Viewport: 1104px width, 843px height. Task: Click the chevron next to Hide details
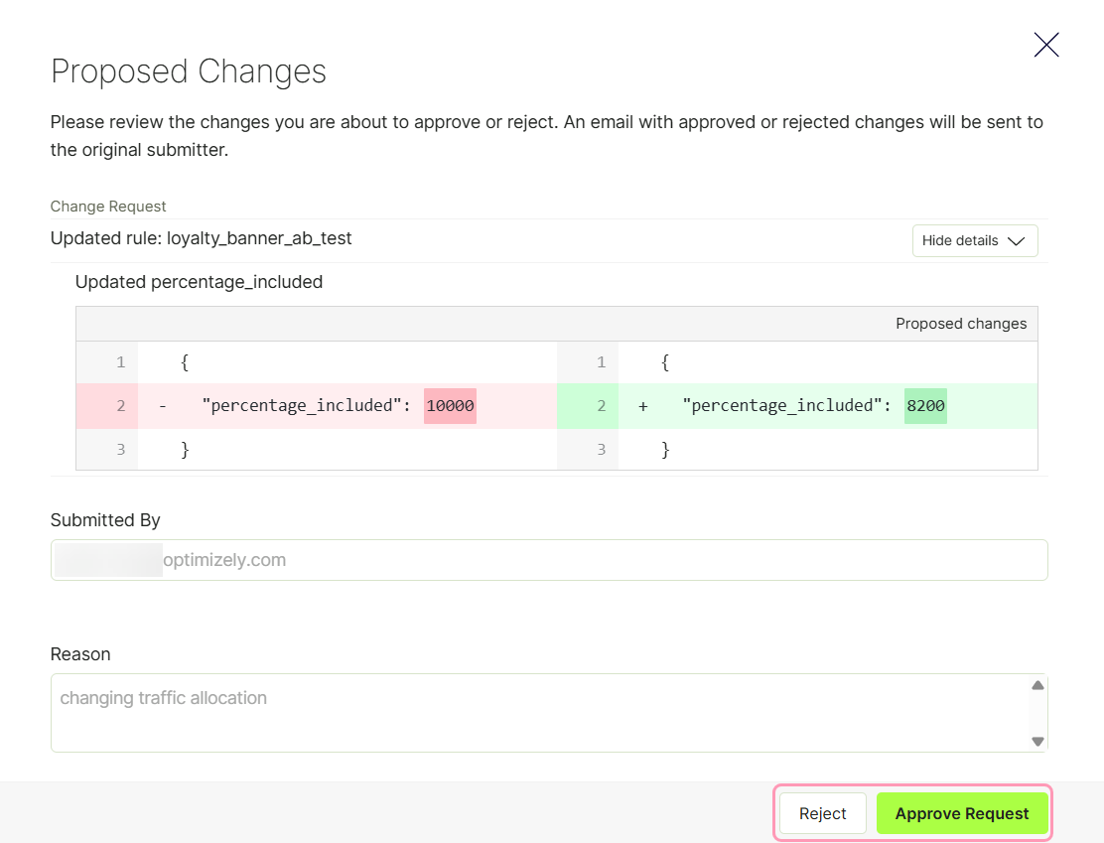point(1016,241)
